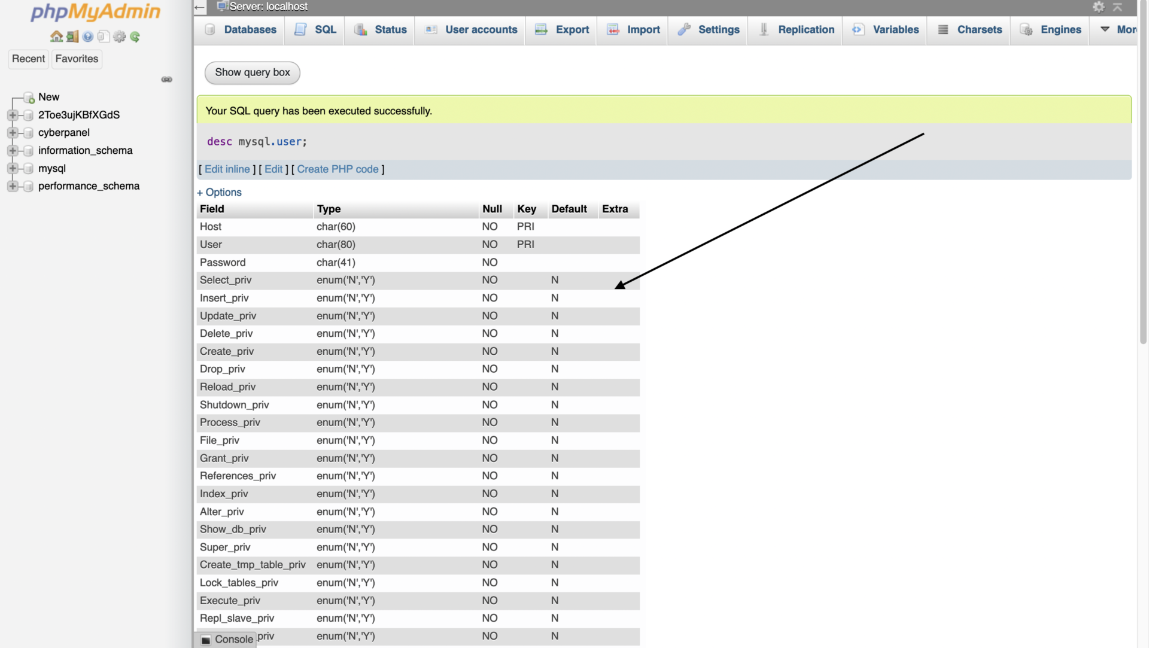The width and height of the screenshot is (1149, 648).
Task: Open the phpMyAdmin documentation help icon
Action: point(88,36)
